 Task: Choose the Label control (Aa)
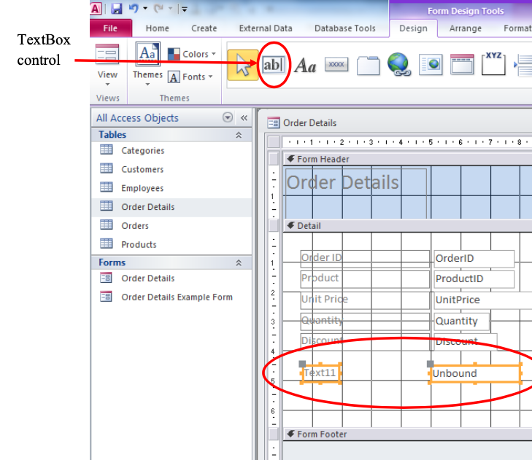click(x=305, y=66)
